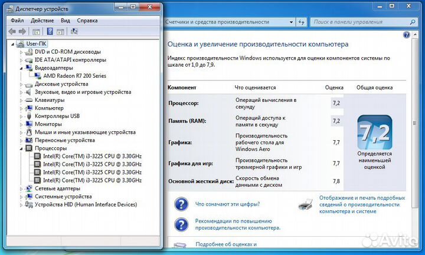This screenshot has height=255, width=425.
Task: Select Звуковые, видео и игровые устройства category
Action: (x=83, y=92)
